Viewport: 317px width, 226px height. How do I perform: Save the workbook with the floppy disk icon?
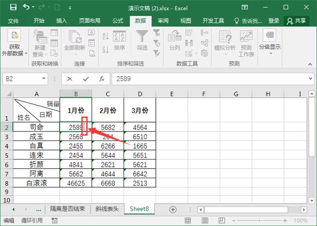13,8
